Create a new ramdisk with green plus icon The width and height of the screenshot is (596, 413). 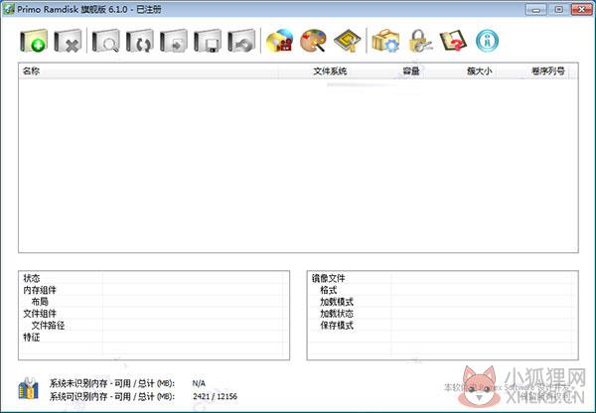(34, 41)
